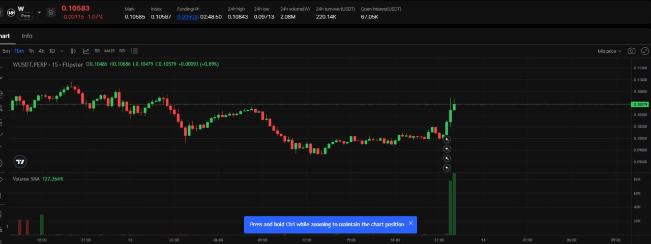651x244 pixels.
Task: Click the 0.09600 price axis label
Action: tap(640, 162)
